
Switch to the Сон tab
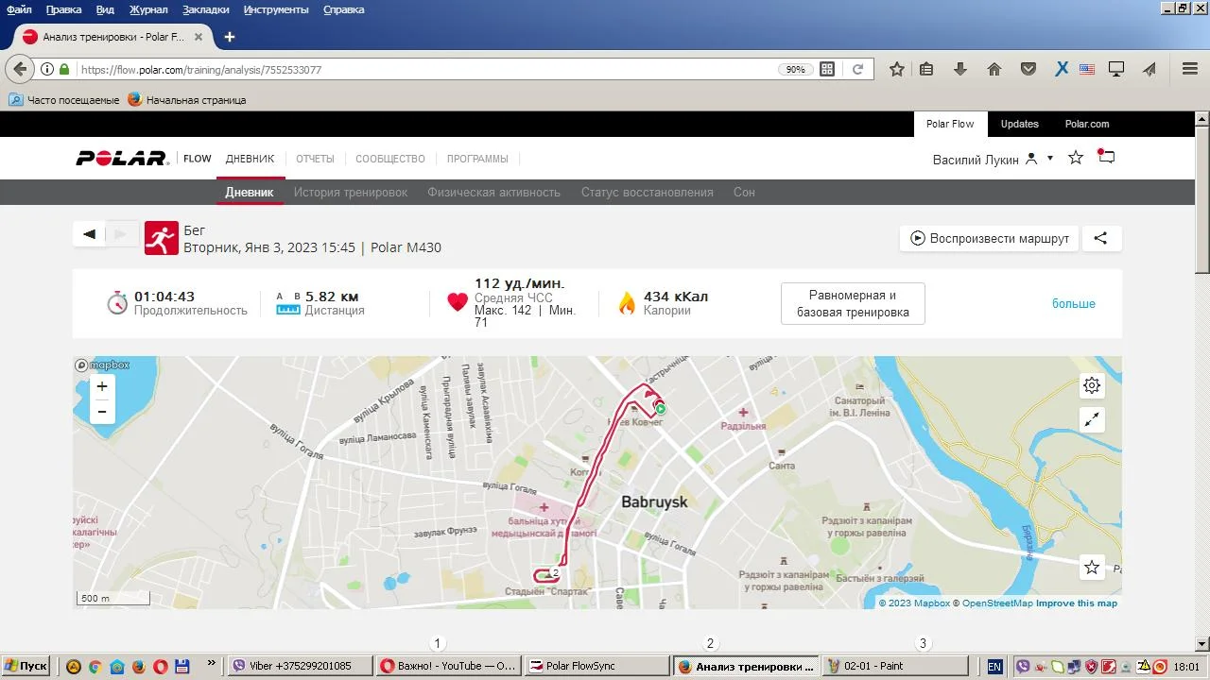[x=744, y=192]
